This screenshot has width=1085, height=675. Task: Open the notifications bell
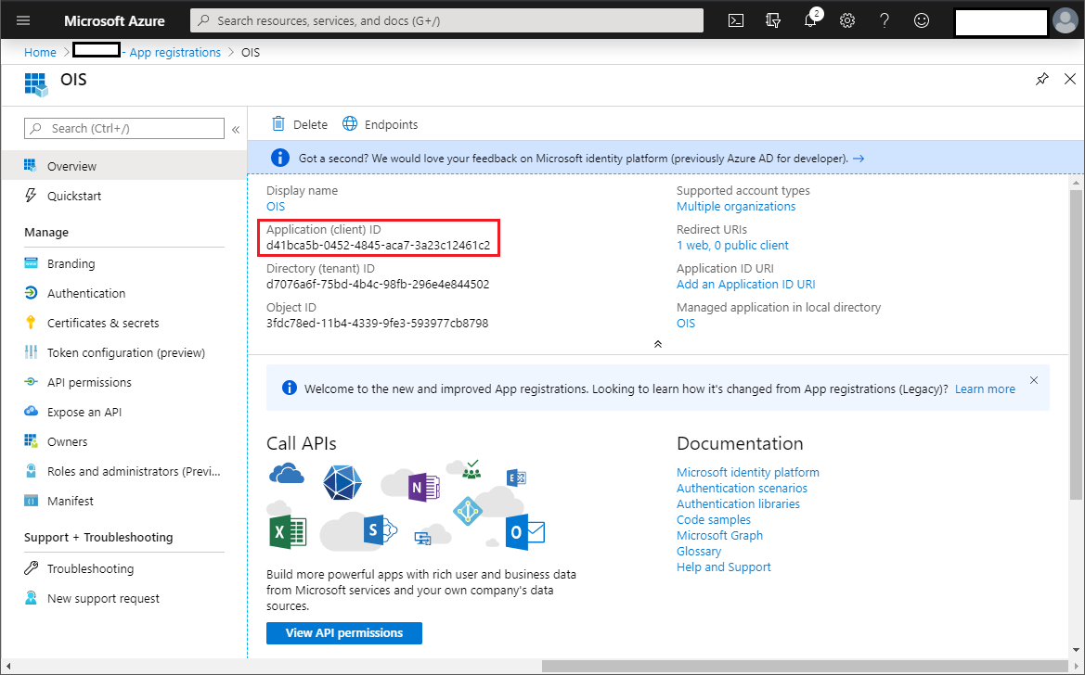(x=811, y=19)
